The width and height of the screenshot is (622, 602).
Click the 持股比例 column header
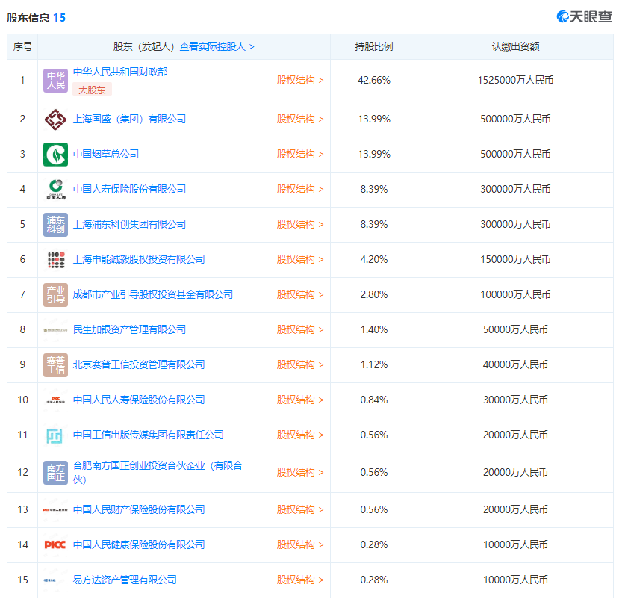tap(373, 46)
